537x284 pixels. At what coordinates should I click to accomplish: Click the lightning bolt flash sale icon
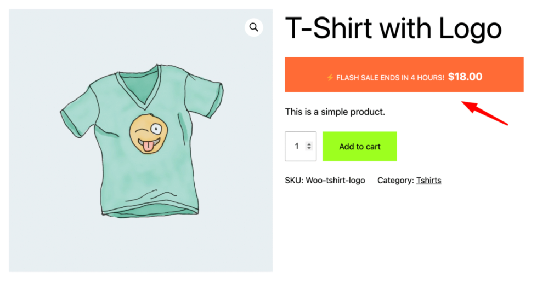pos(330,78)
